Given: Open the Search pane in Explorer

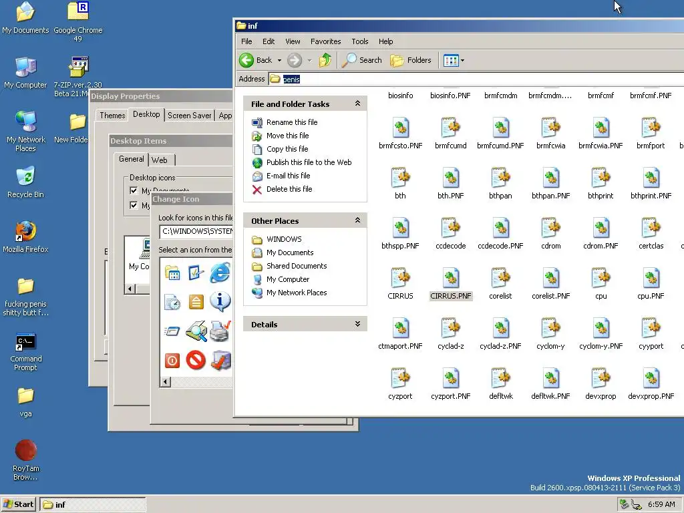Looking at the screenshot, I should coord(361,60).
